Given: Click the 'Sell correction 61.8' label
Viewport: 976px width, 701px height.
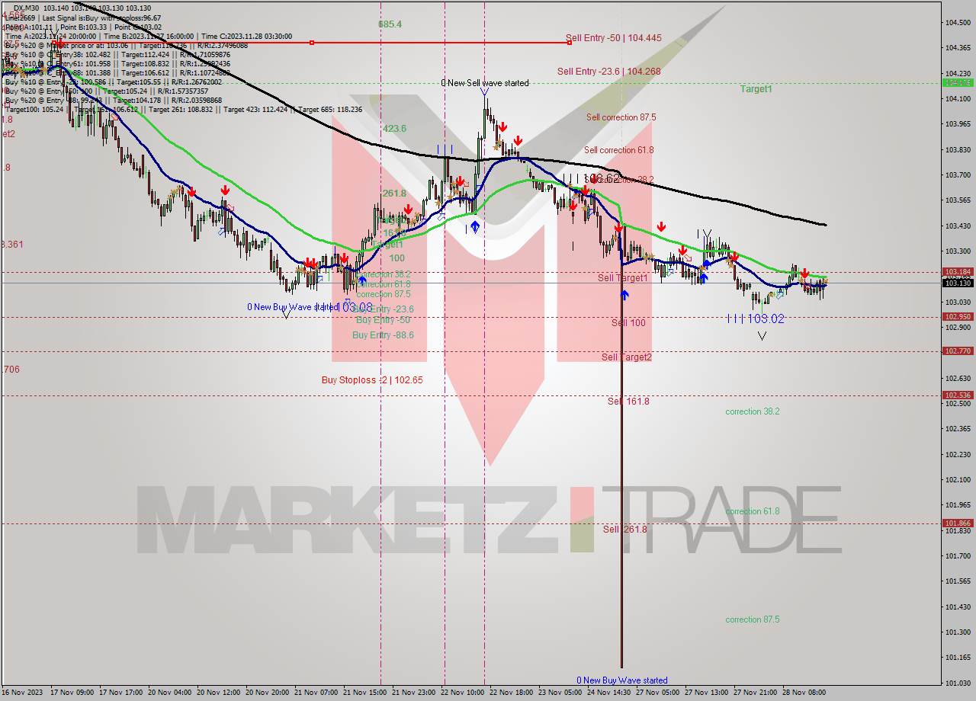Looking at the screenshot, I should pos(618,150).
